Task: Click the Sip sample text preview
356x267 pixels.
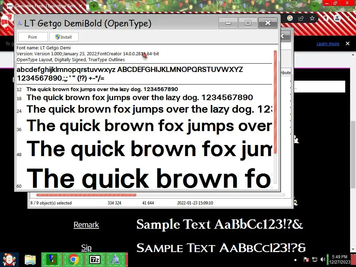Action: [221, 248]
